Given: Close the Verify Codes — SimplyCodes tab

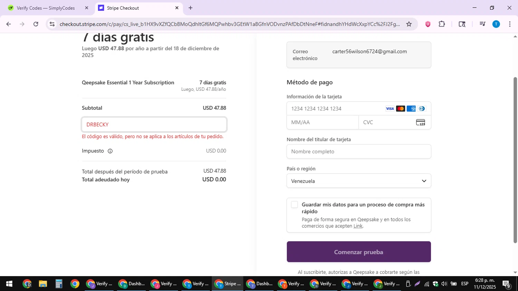Looking at the screenshot, I should [87, 8].
